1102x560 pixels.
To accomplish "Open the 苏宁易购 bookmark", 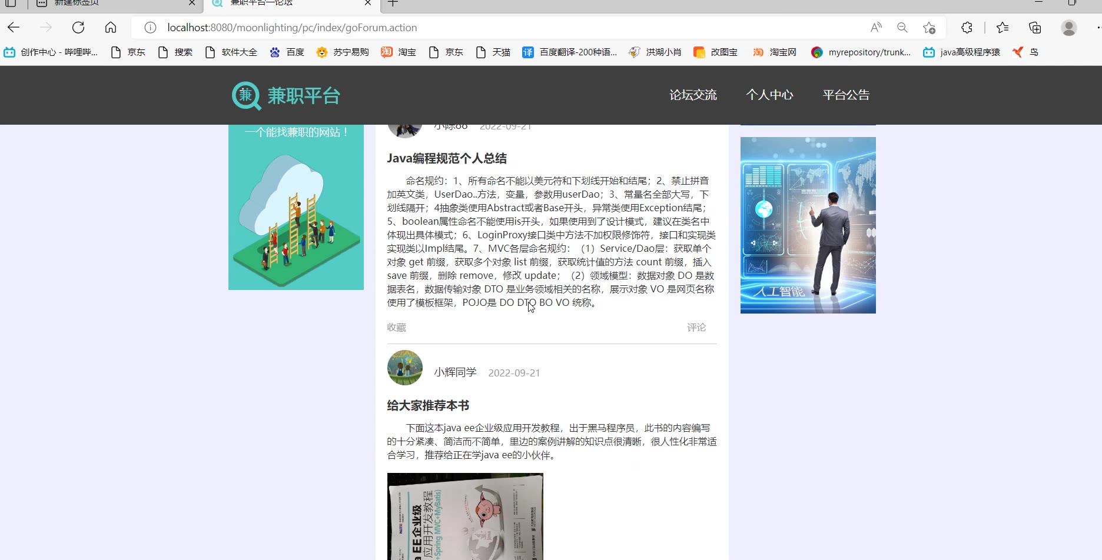I will click(343, 52).
